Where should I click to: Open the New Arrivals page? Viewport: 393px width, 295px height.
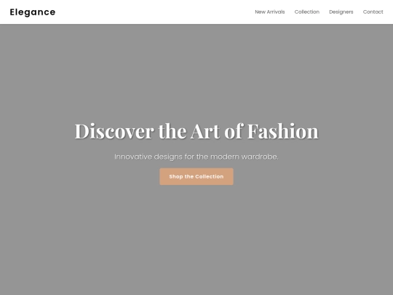tap(270, 12)
